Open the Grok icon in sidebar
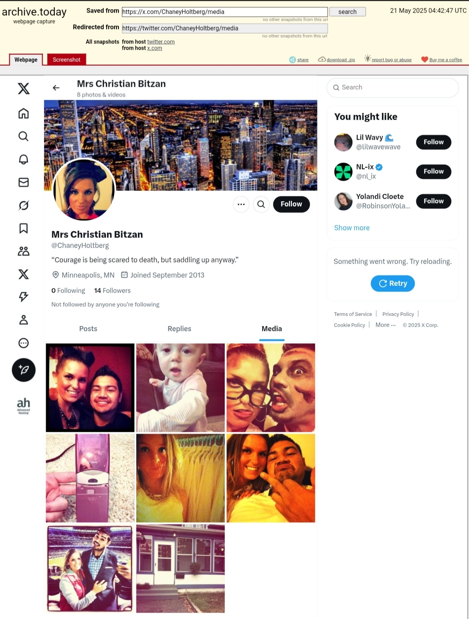 pyautogui.click(x=23, y=205)
